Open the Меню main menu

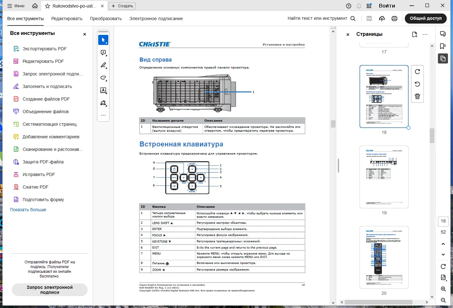(16, 6)
